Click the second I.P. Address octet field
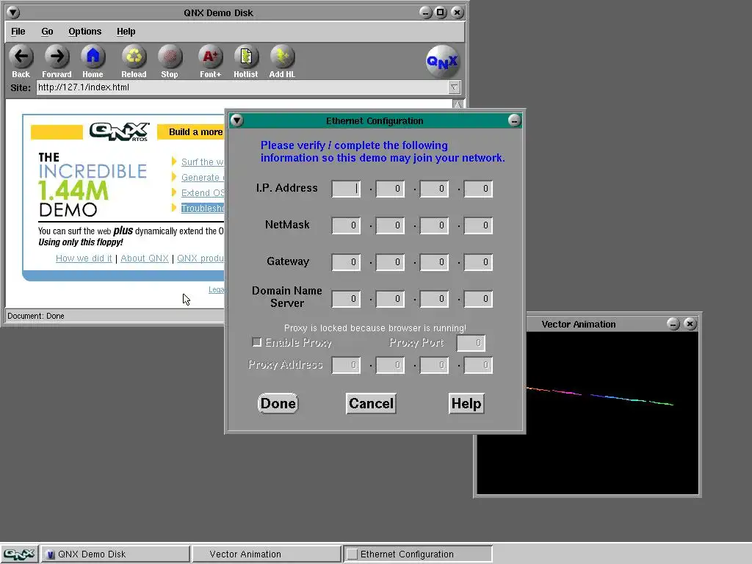The image size is (752, 564). coord(390,189)
